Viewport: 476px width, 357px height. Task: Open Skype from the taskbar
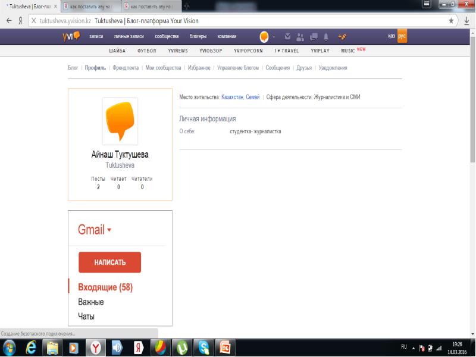pos(203,347)
